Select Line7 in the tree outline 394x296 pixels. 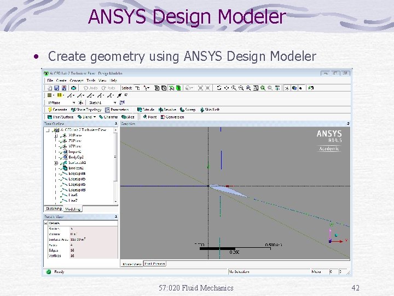click(x=73, y=201)
